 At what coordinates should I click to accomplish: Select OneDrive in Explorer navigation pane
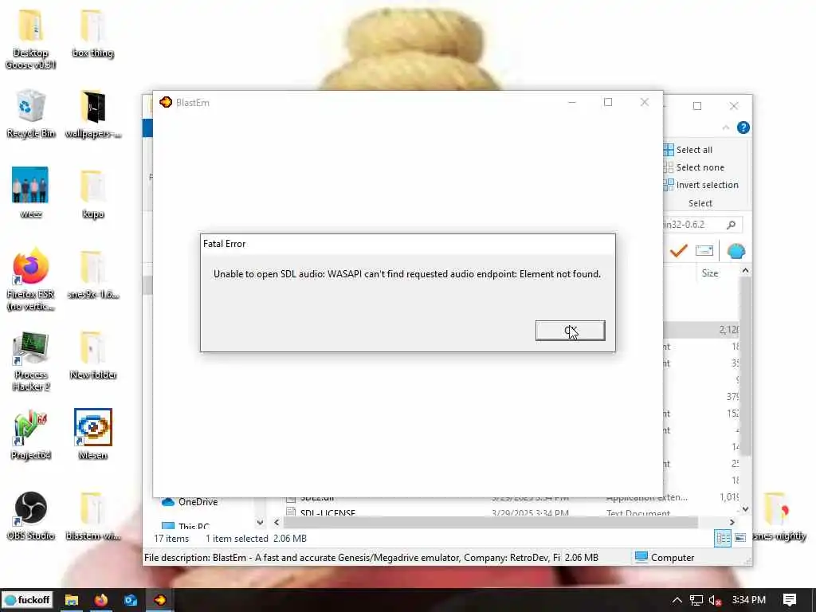pos(190,502)
